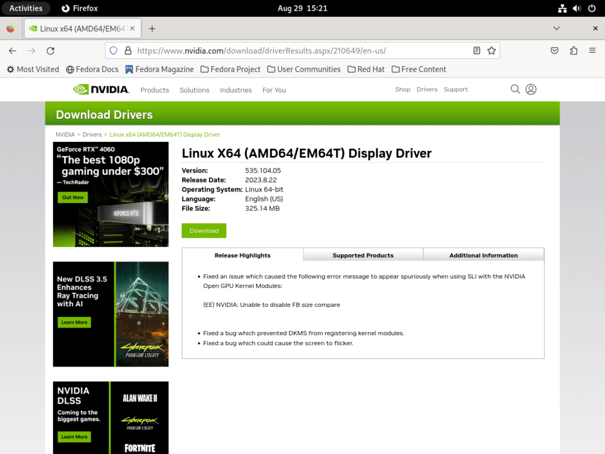Image resolution: width=605 pixels, height=454 pixels.
Task: Click the NVIDIA logo in the header
Action: point(101,89)
